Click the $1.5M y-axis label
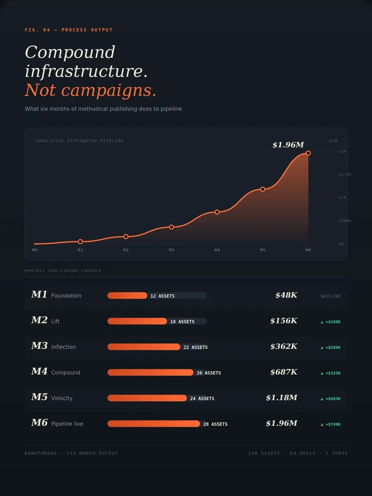 [345, 175]
